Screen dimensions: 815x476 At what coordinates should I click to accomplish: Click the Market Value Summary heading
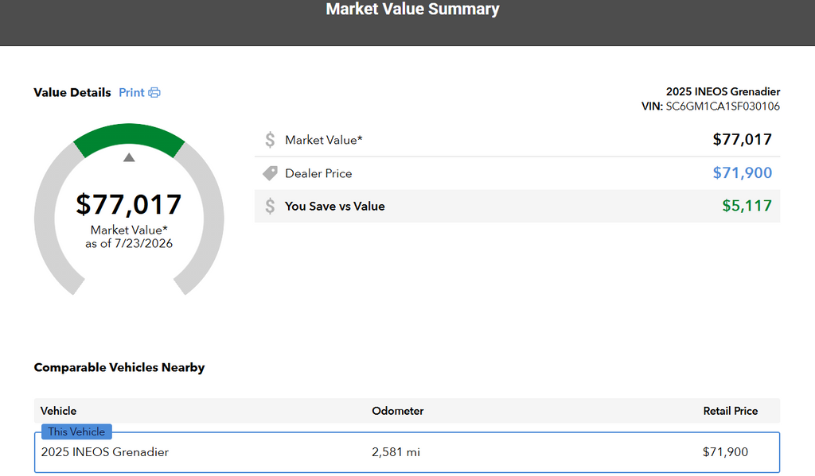pos(413,9)
